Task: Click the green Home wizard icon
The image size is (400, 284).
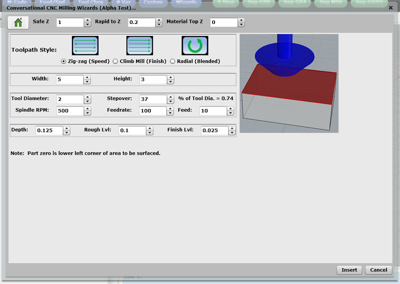Action: click(18, 22)
